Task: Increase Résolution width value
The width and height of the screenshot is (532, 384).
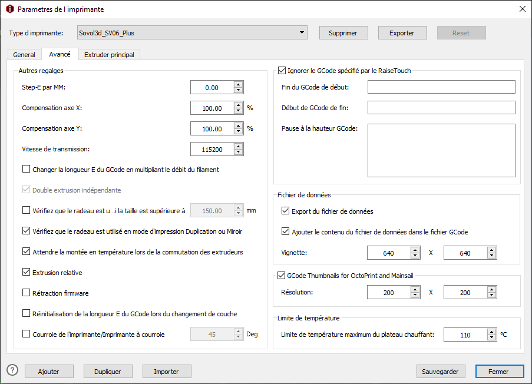Action: [415, 289]
